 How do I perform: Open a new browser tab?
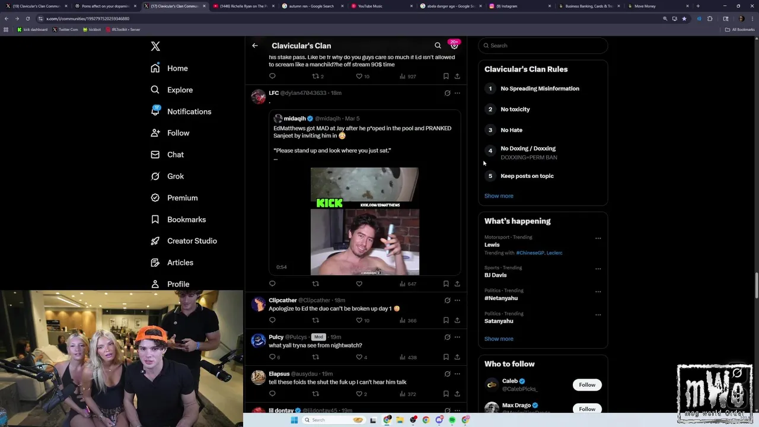click(x=698, y=6)
